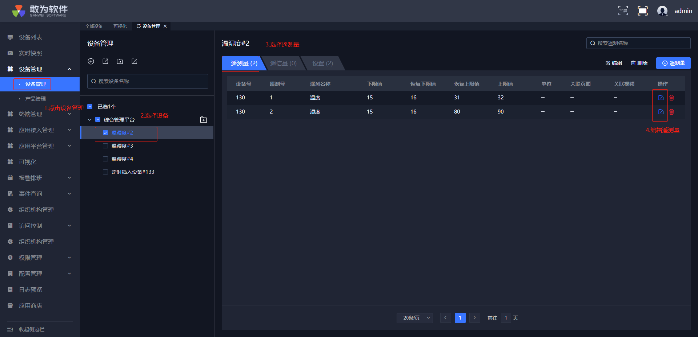The image size is (698, 337).
Task: Click the blue 遥测量 add button
Action: (673, 63)
